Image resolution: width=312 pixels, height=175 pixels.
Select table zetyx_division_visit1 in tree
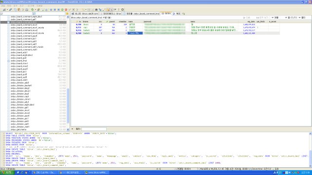tap(20, 127)
